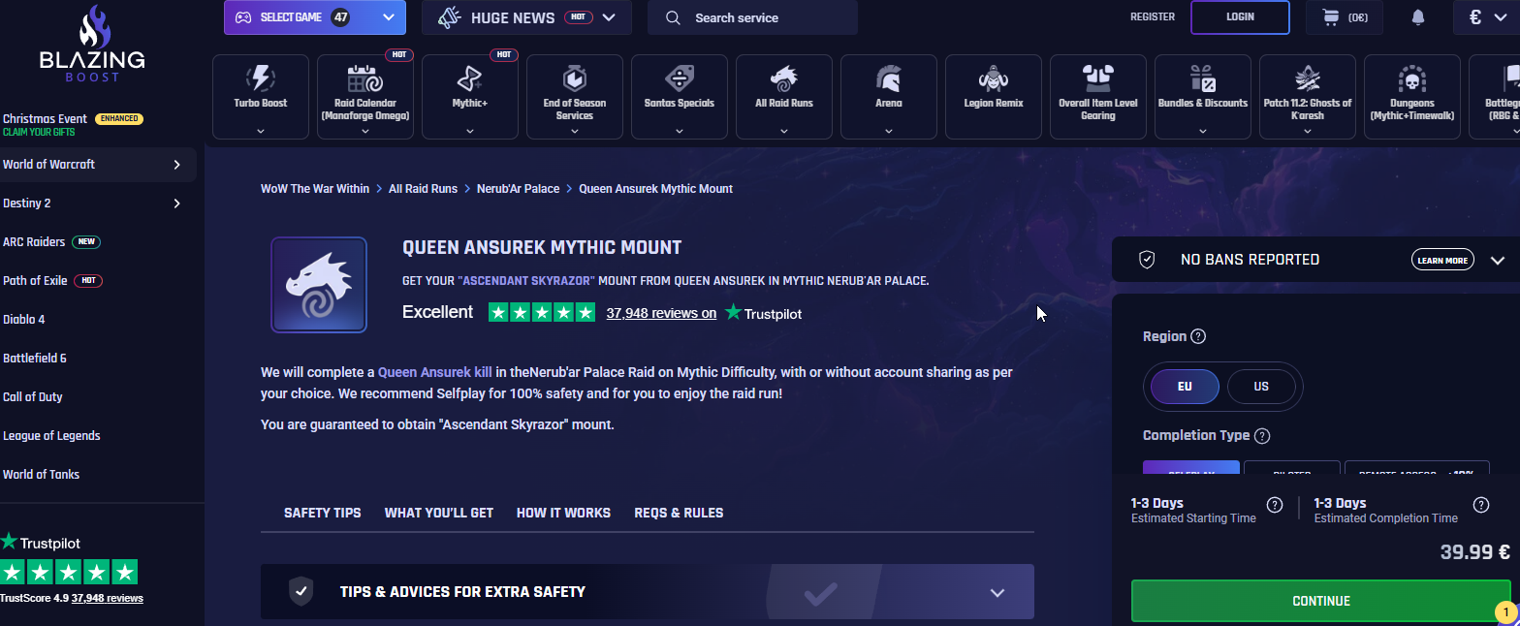Click Completion Type help question mark icon

point(1262,436)
